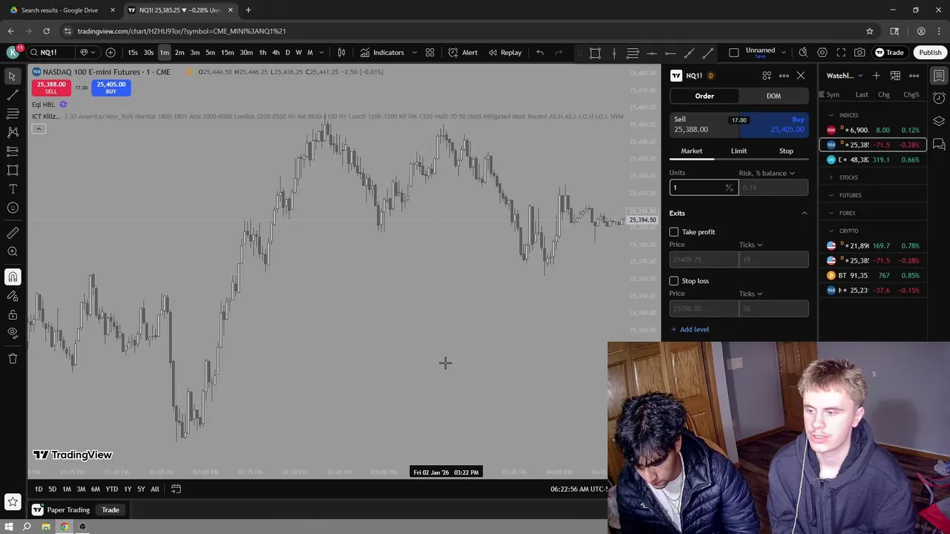950x534 pixels.
Task: Click the red SELL 25,388.00 chart button
Action: (x=51, y=88)
